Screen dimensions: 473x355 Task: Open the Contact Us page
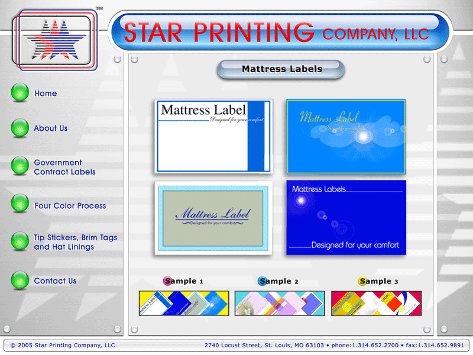click(55, 281)
